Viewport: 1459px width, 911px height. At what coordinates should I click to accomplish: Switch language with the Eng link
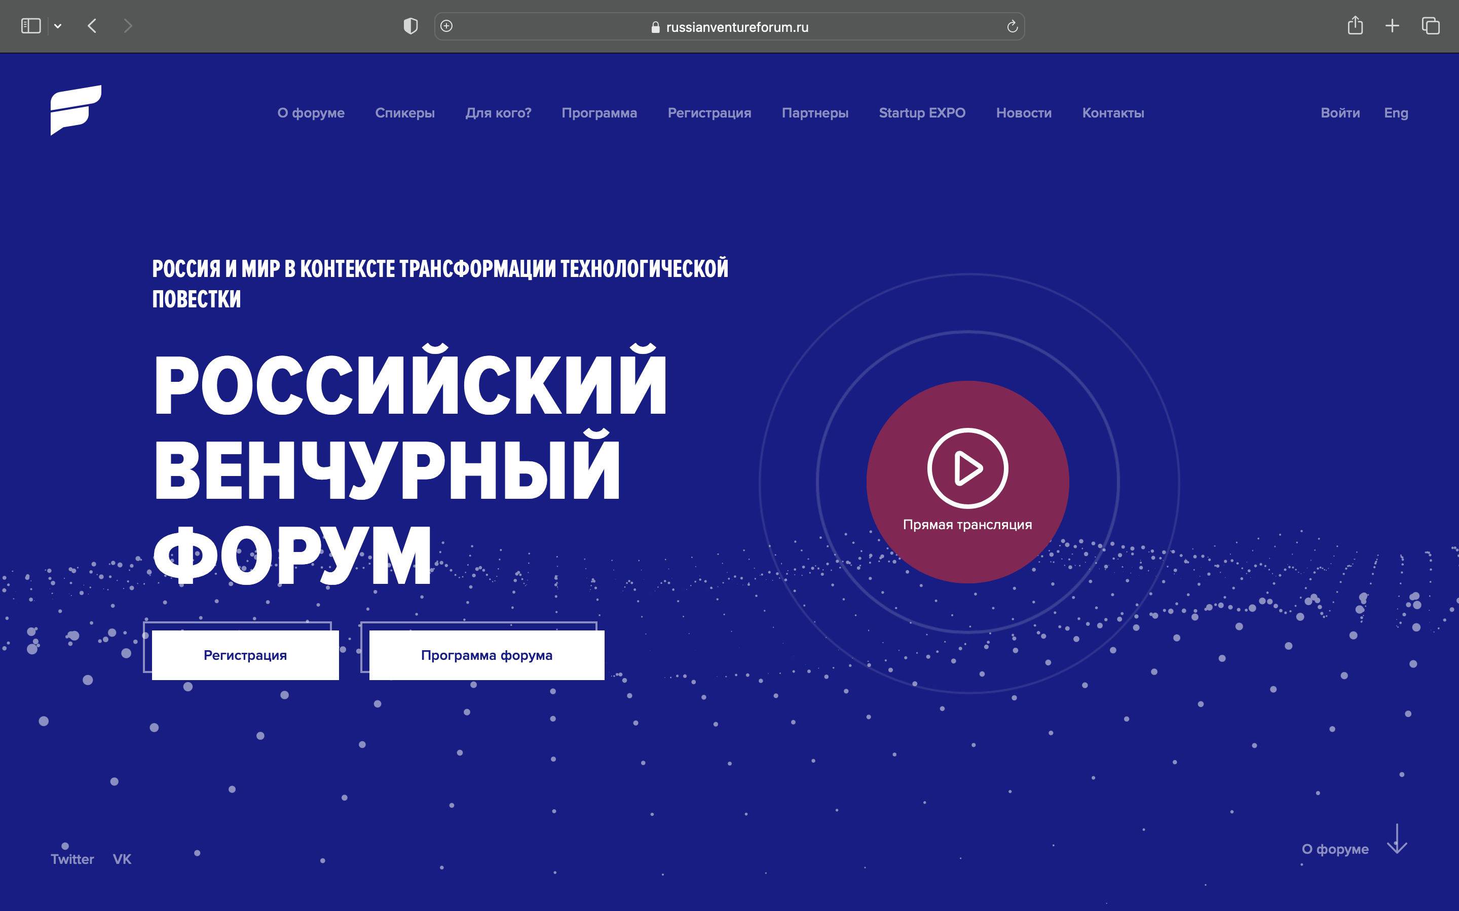[1396, 113]
